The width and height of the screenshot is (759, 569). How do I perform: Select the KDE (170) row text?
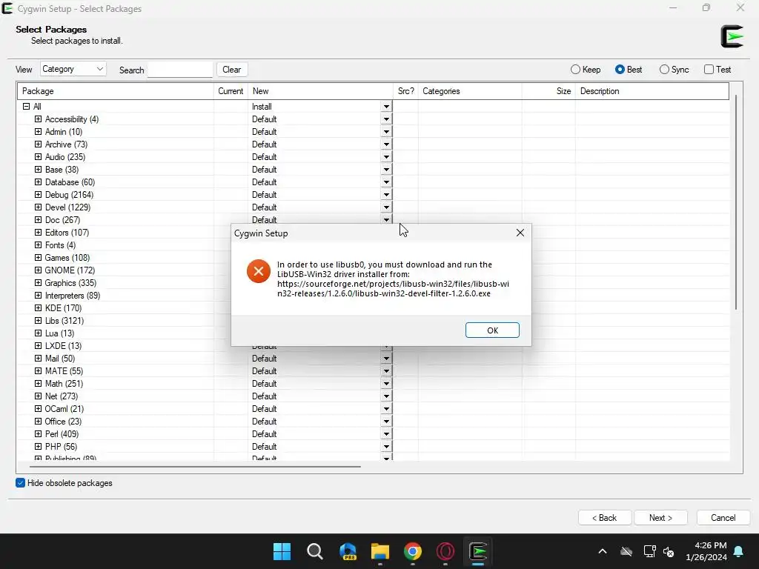(64, 307)
